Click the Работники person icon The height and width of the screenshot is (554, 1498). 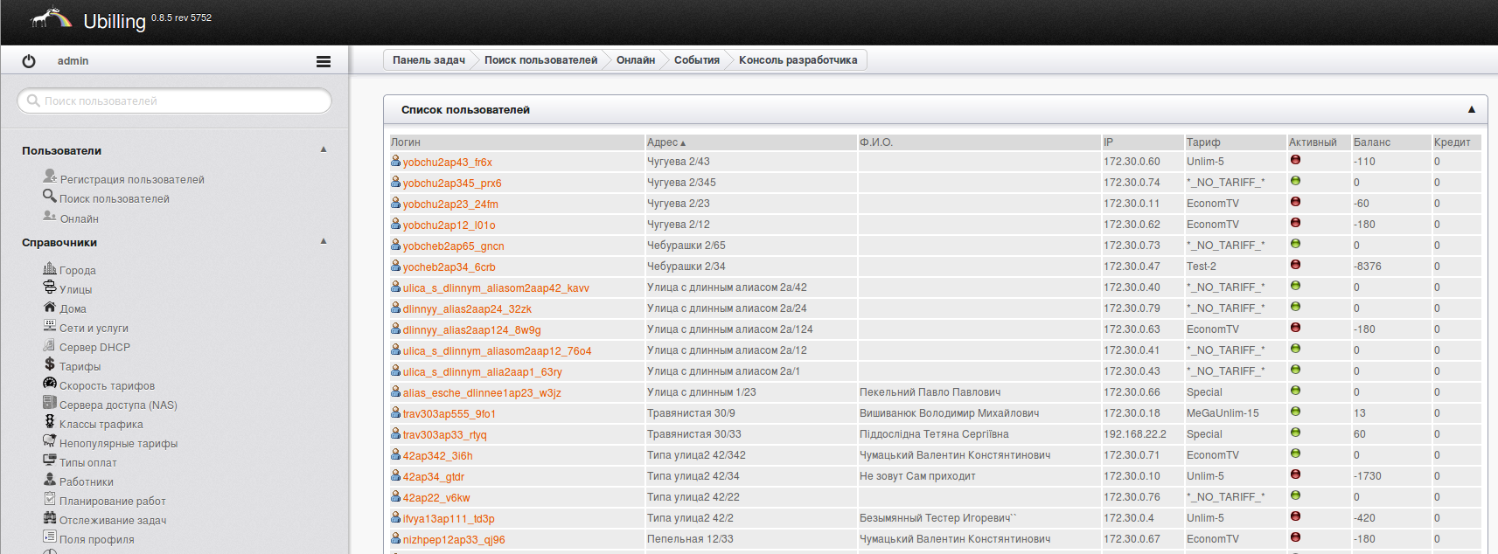50,480
